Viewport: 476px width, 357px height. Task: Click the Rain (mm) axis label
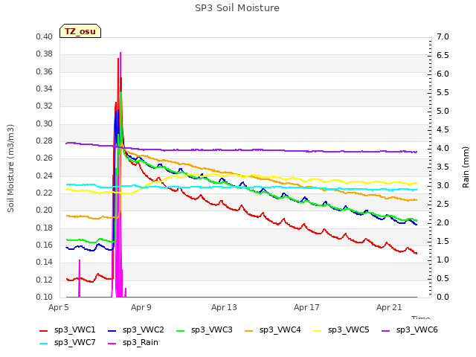click(466, 167)
